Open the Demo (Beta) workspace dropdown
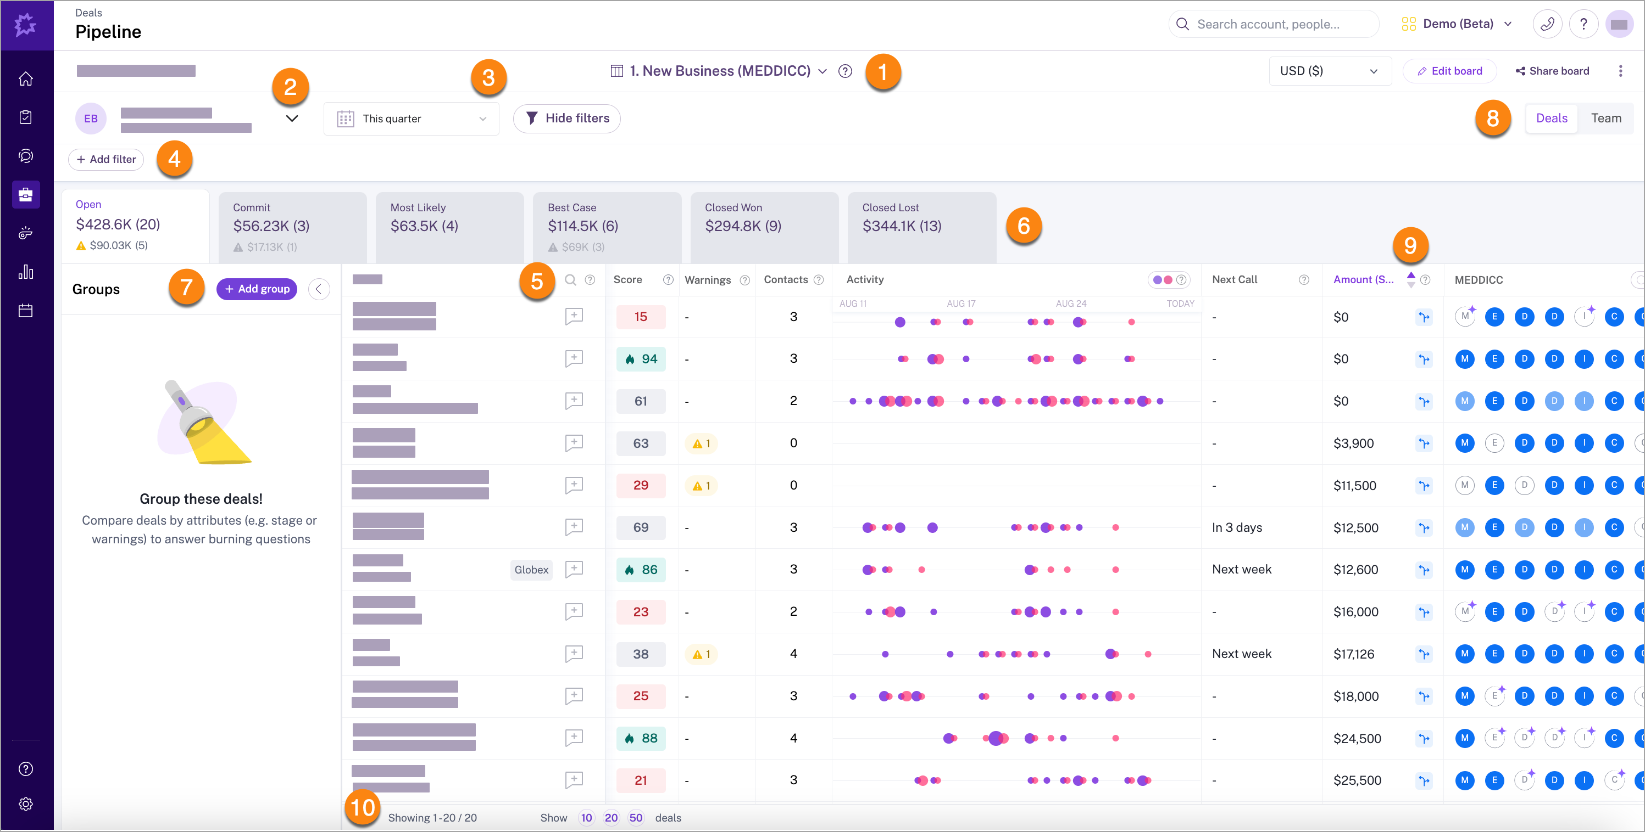1645x832 pixels. coord(1458,24)
